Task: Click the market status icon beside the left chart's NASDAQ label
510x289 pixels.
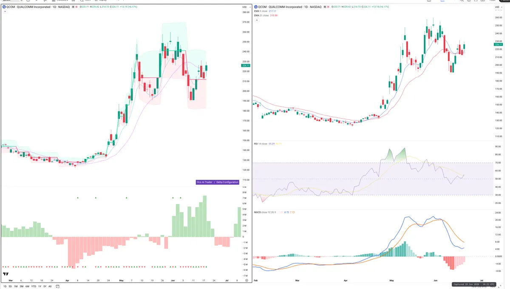Action: tap(74, 7)
